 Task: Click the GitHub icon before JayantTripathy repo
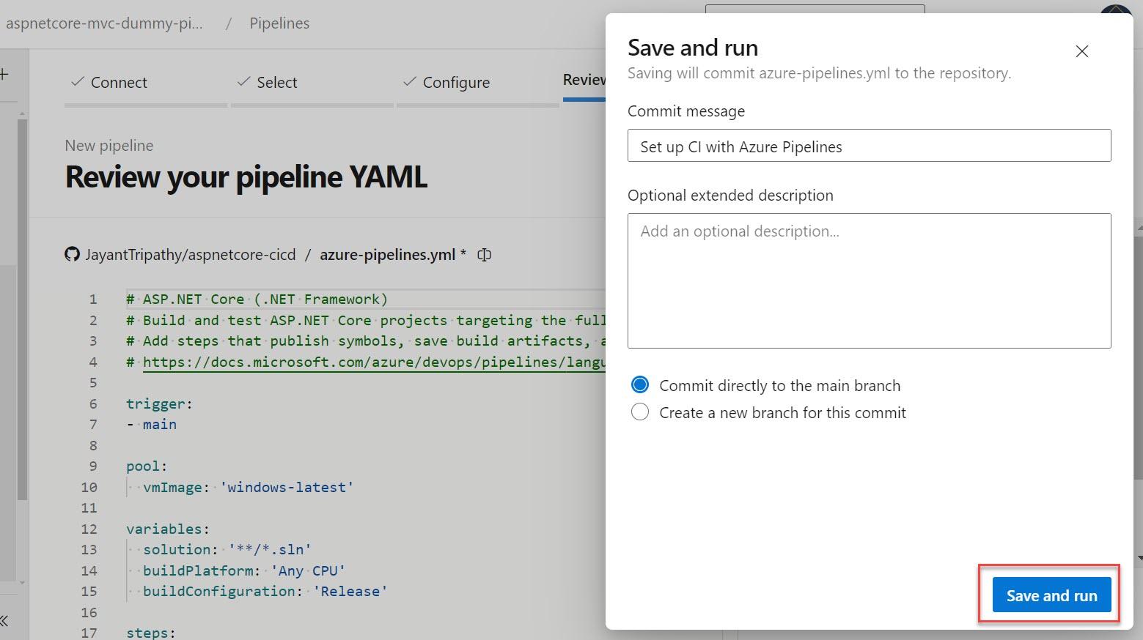pyautogui.click(x=72, y=255)
